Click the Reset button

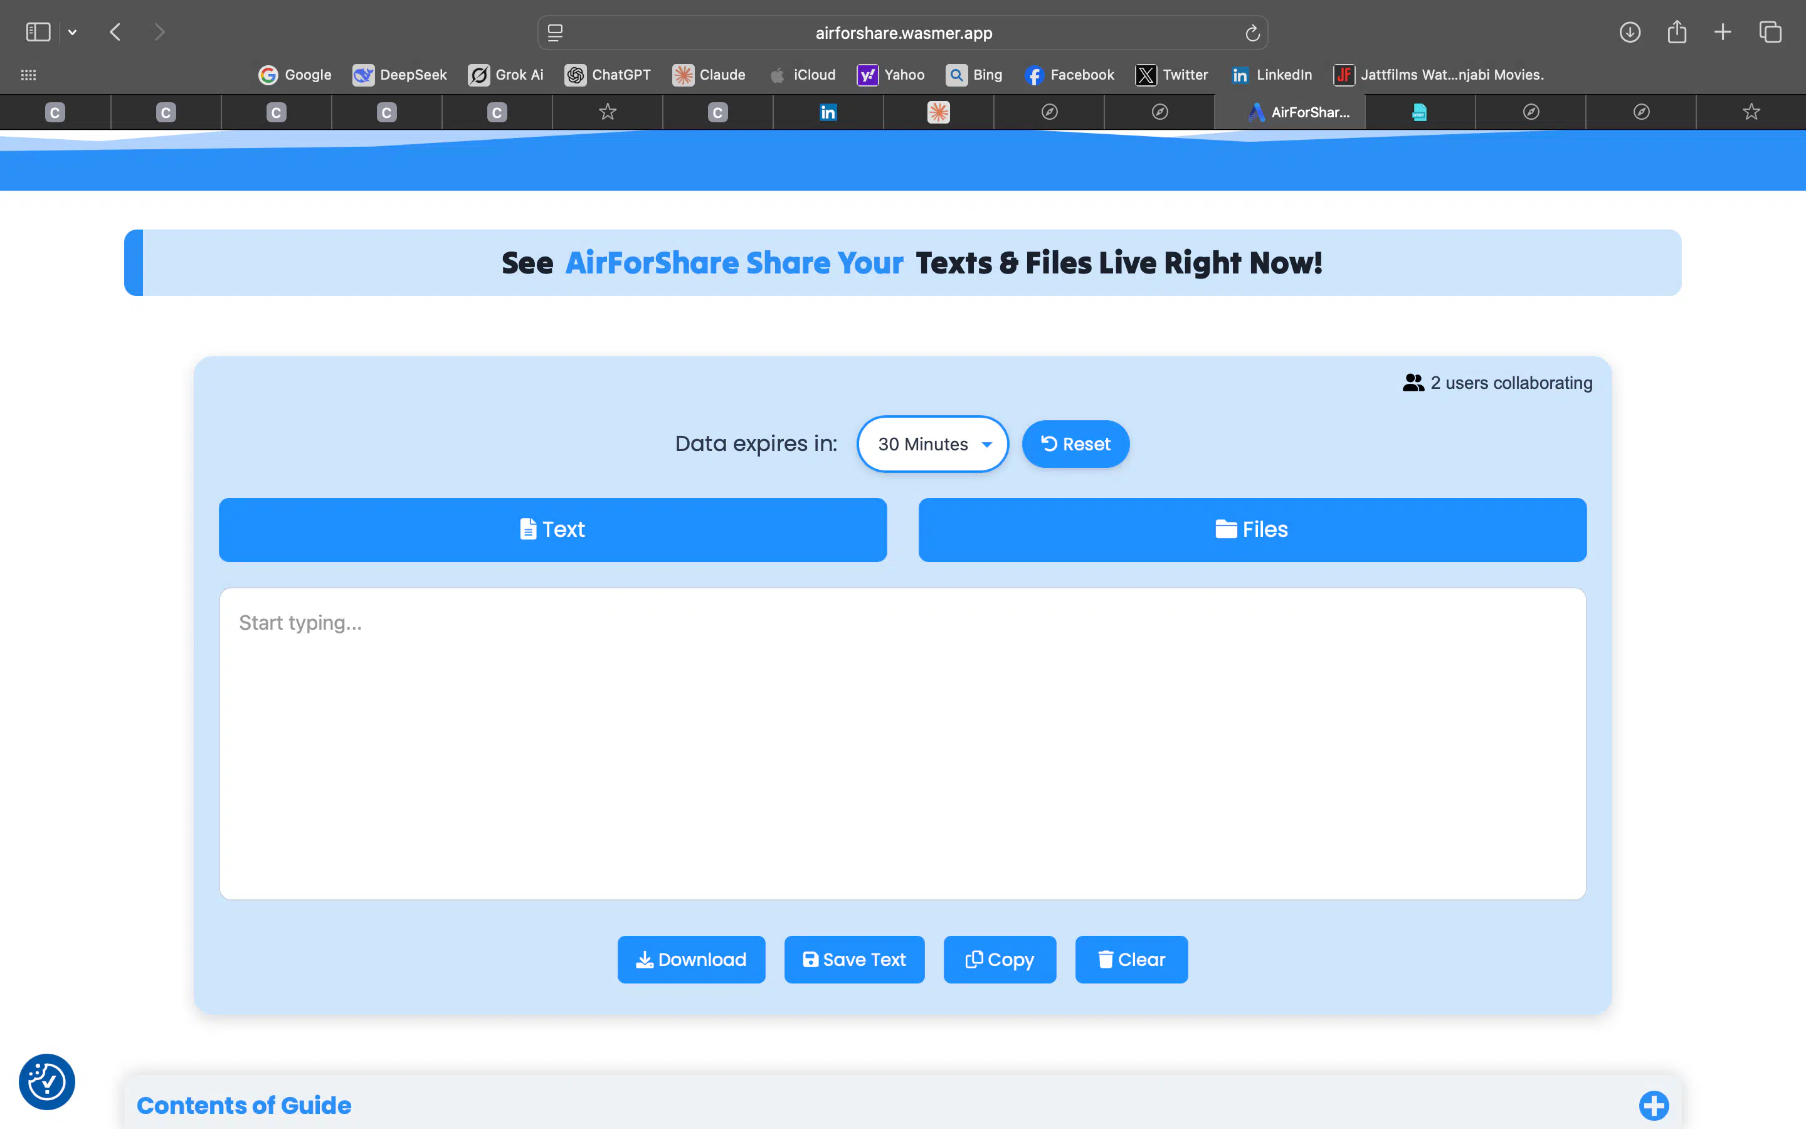tap(1075, 443)
